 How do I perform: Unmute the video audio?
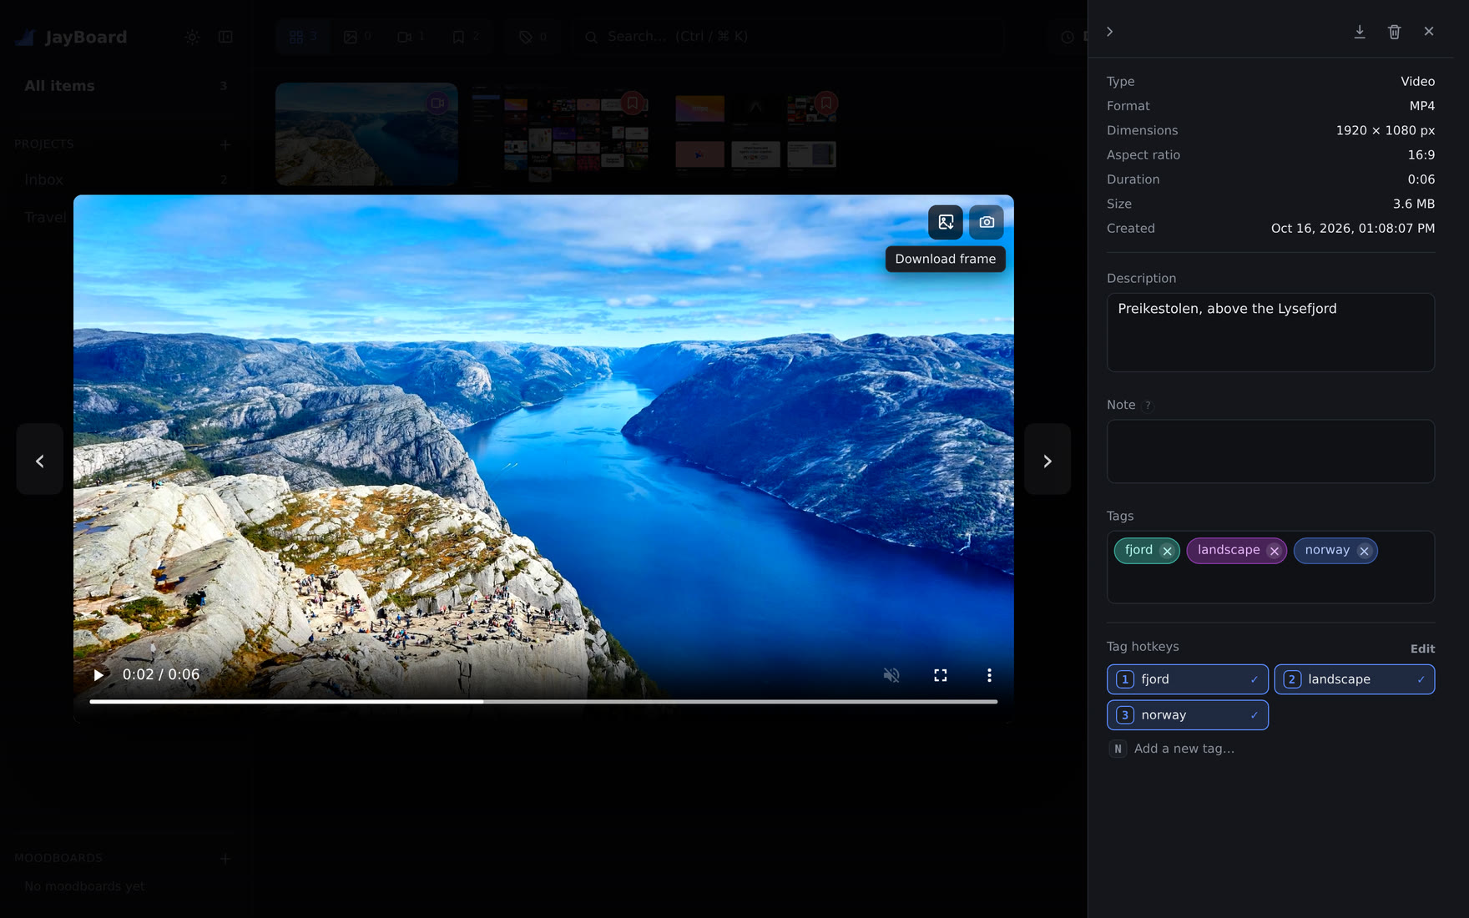(891, 675)
